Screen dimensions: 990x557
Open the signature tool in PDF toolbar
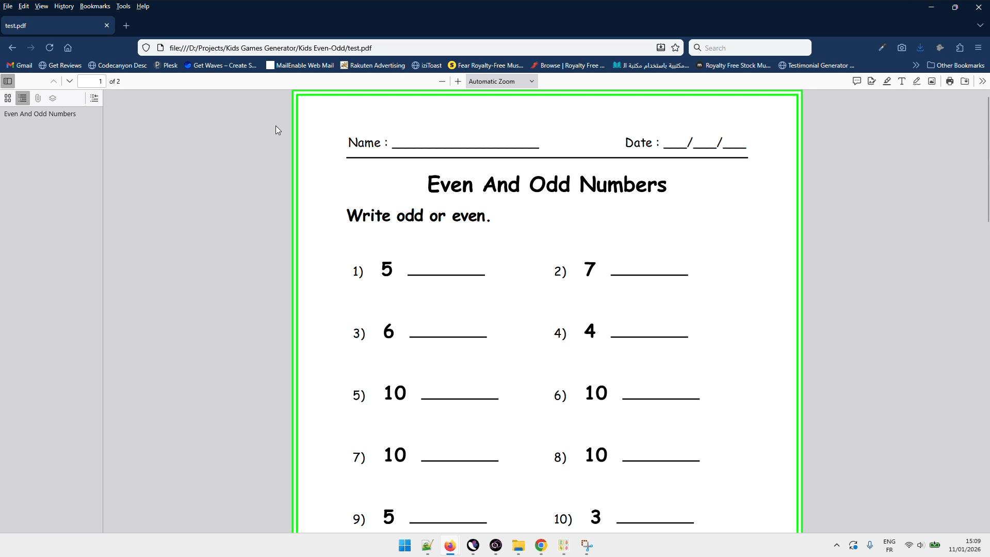tap(872, 81)
